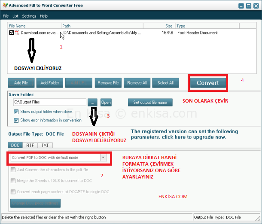Click the Select All button

[x=165, y=83]
